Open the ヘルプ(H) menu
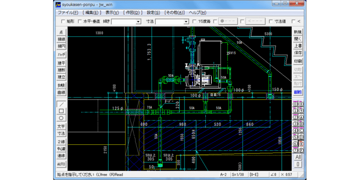 point(198,13)
